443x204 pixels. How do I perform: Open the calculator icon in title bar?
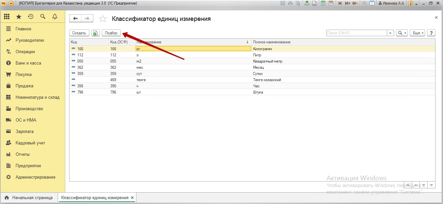323,3
